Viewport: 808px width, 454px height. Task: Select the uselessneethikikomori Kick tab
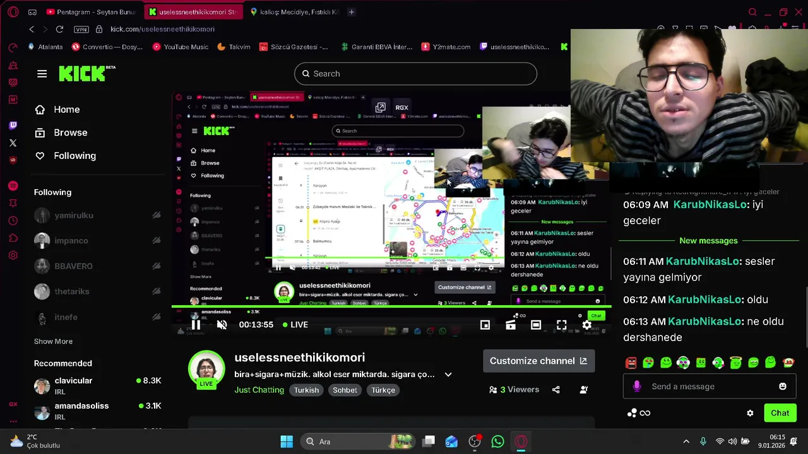193,12
